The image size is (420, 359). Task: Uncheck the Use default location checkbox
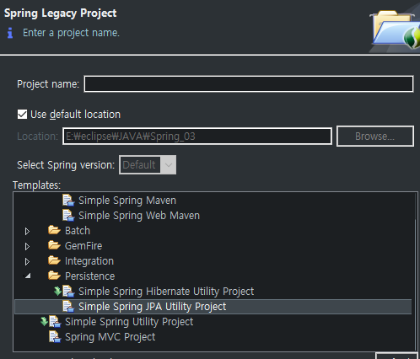22,115
